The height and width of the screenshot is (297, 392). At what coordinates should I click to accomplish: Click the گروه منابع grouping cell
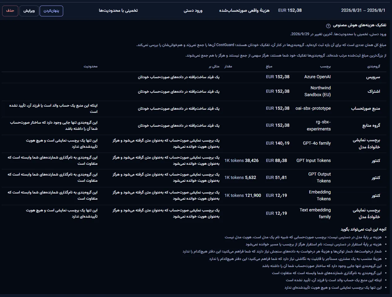tap(371, 125)
